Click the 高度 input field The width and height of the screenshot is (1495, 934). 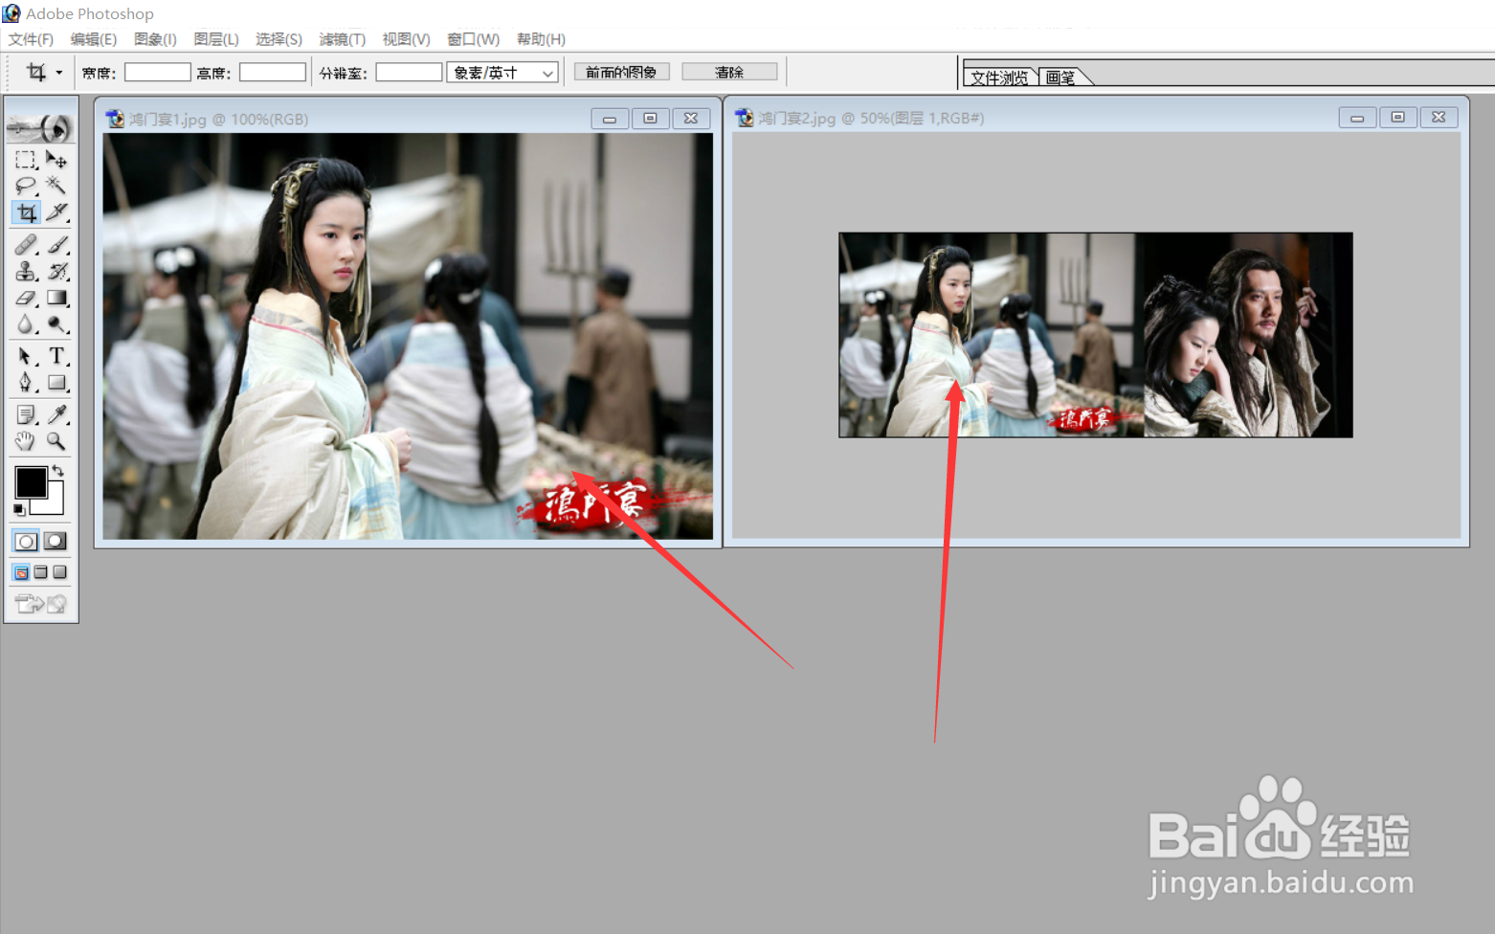tap(273, 73)
